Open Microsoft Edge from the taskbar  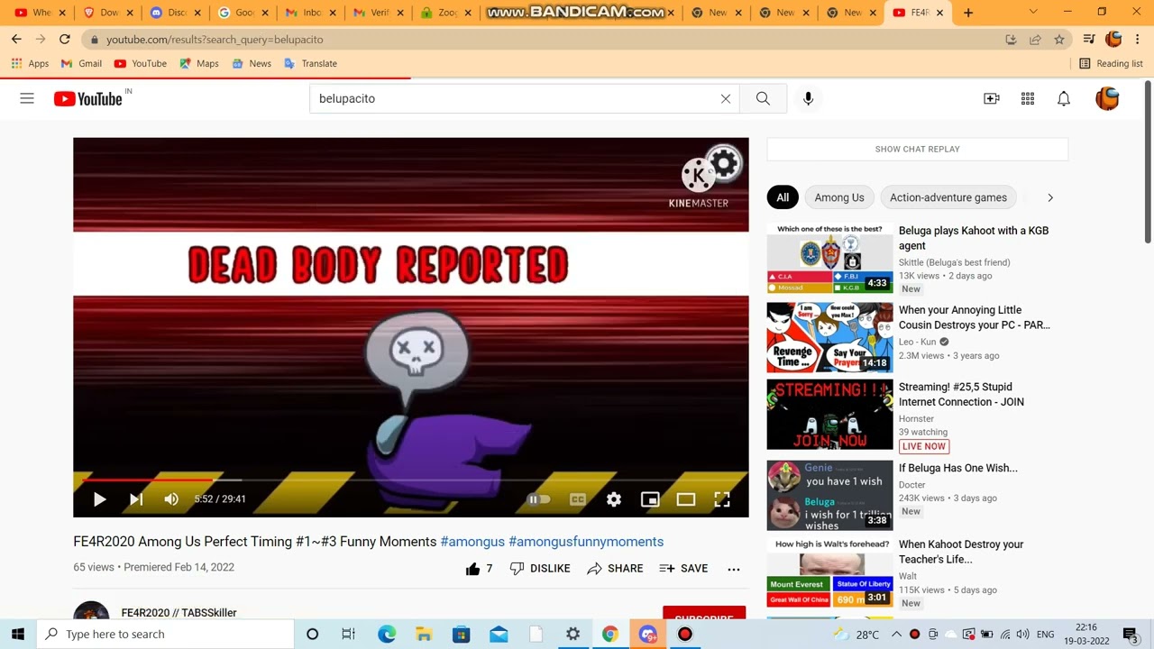(387, 634)
